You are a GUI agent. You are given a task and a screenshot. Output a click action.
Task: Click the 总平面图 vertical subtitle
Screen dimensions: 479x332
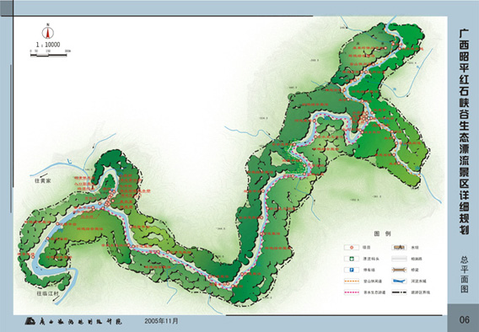pos(465,274)
